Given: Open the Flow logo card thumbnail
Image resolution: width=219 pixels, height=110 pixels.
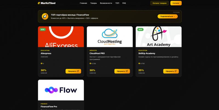Looking at the screenshot, I should coord(61,90).
